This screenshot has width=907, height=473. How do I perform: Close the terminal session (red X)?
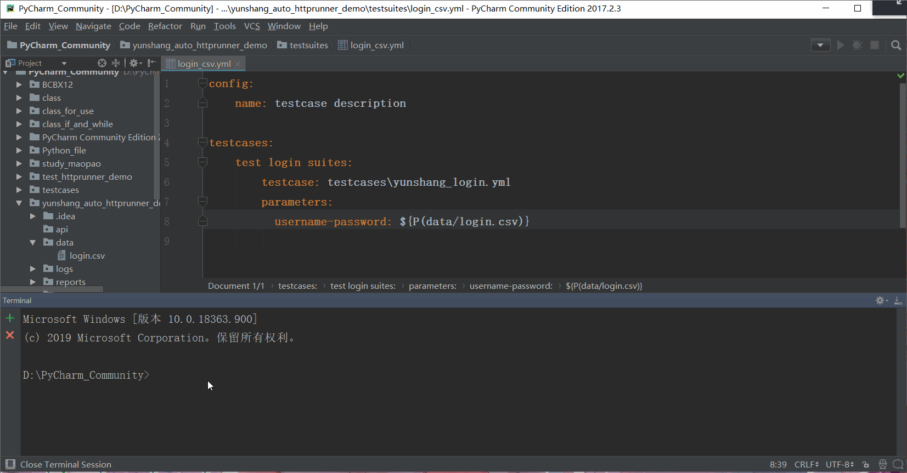coord(10,335)
